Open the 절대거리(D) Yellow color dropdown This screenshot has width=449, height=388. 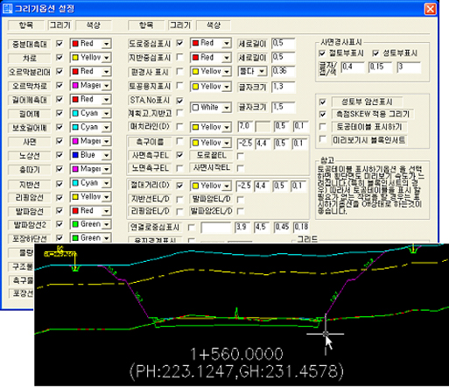(227, 186)
